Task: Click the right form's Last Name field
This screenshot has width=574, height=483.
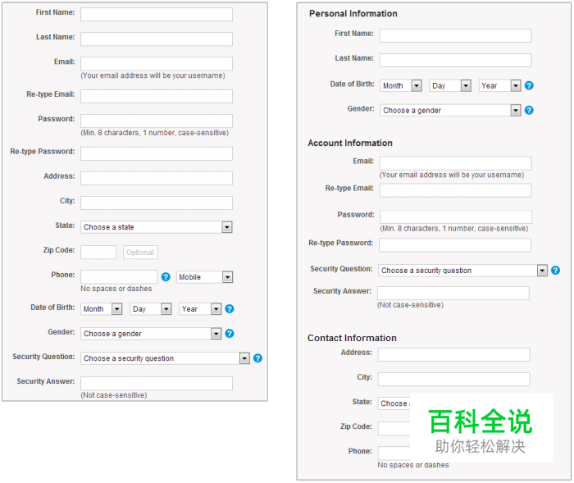Action: coord(455,60)
